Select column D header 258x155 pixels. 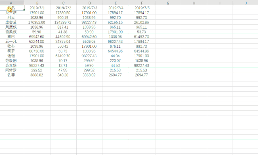coord(90,3)
